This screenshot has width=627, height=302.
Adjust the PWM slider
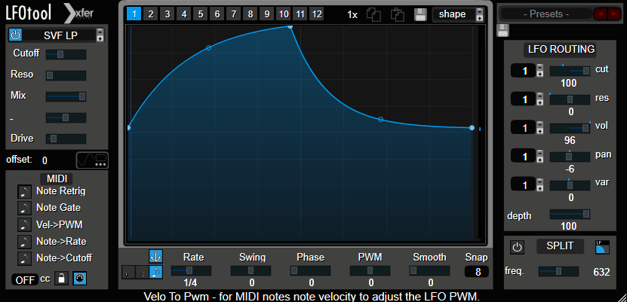pos(370,271)
